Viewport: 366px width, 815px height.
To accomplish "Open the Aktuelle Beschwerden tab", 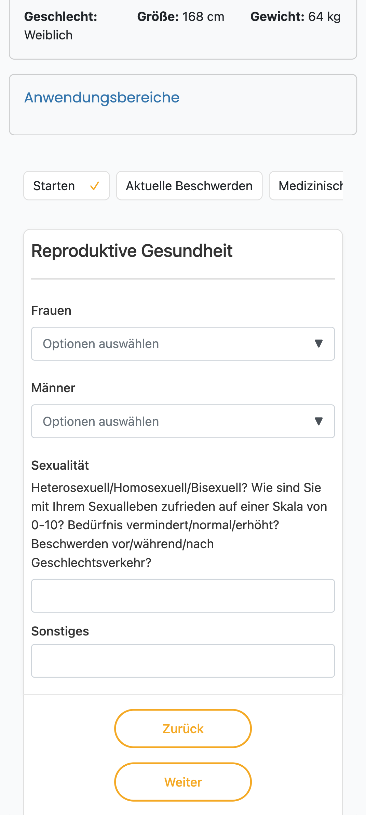I will pos(189,186).
